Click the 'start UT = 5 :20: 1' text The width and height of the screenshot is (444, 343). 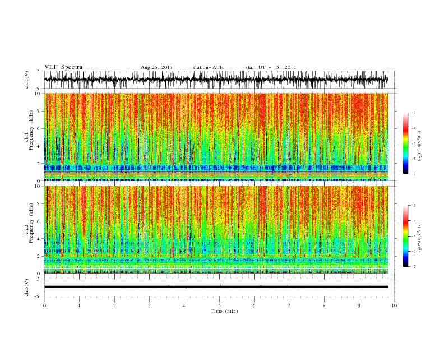271,67
